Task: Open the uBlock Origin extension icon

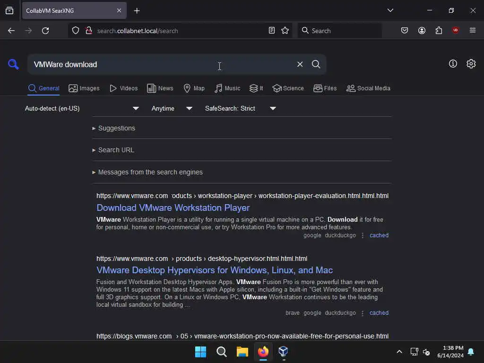Action: [x=455, y=30]
